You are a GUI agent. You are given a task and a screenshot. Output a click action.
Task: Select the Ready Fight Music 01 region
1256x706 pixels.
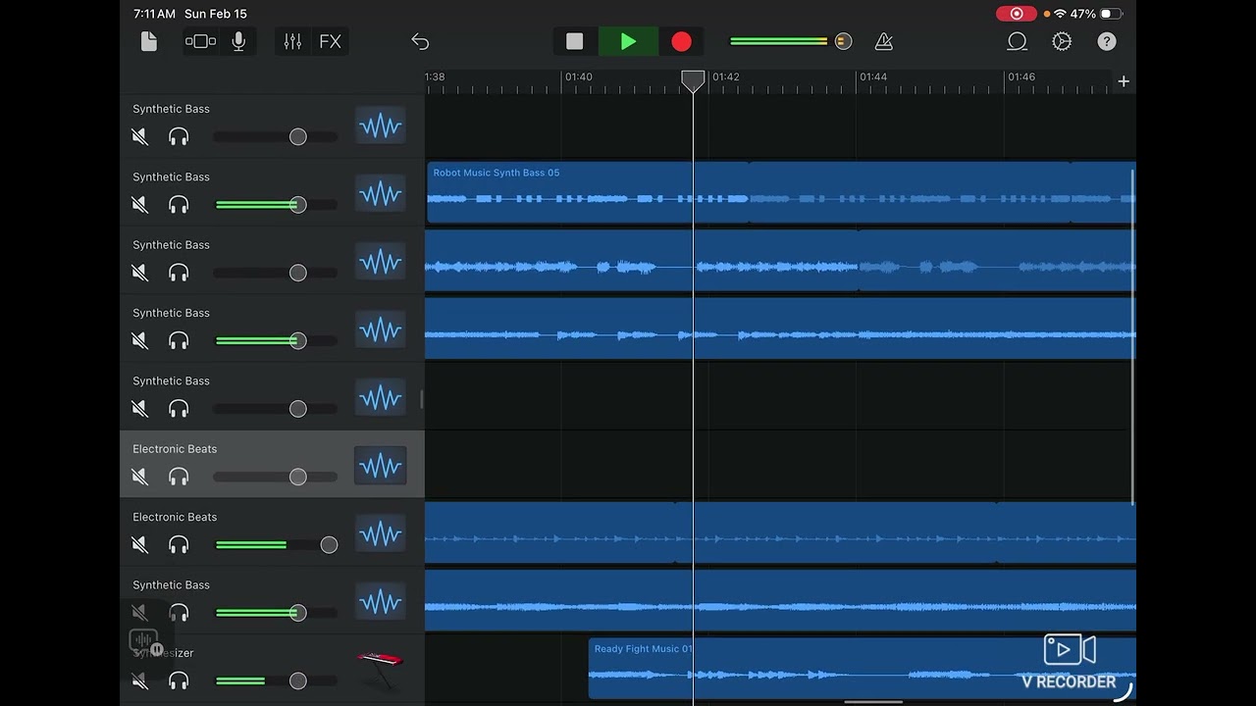863,669
